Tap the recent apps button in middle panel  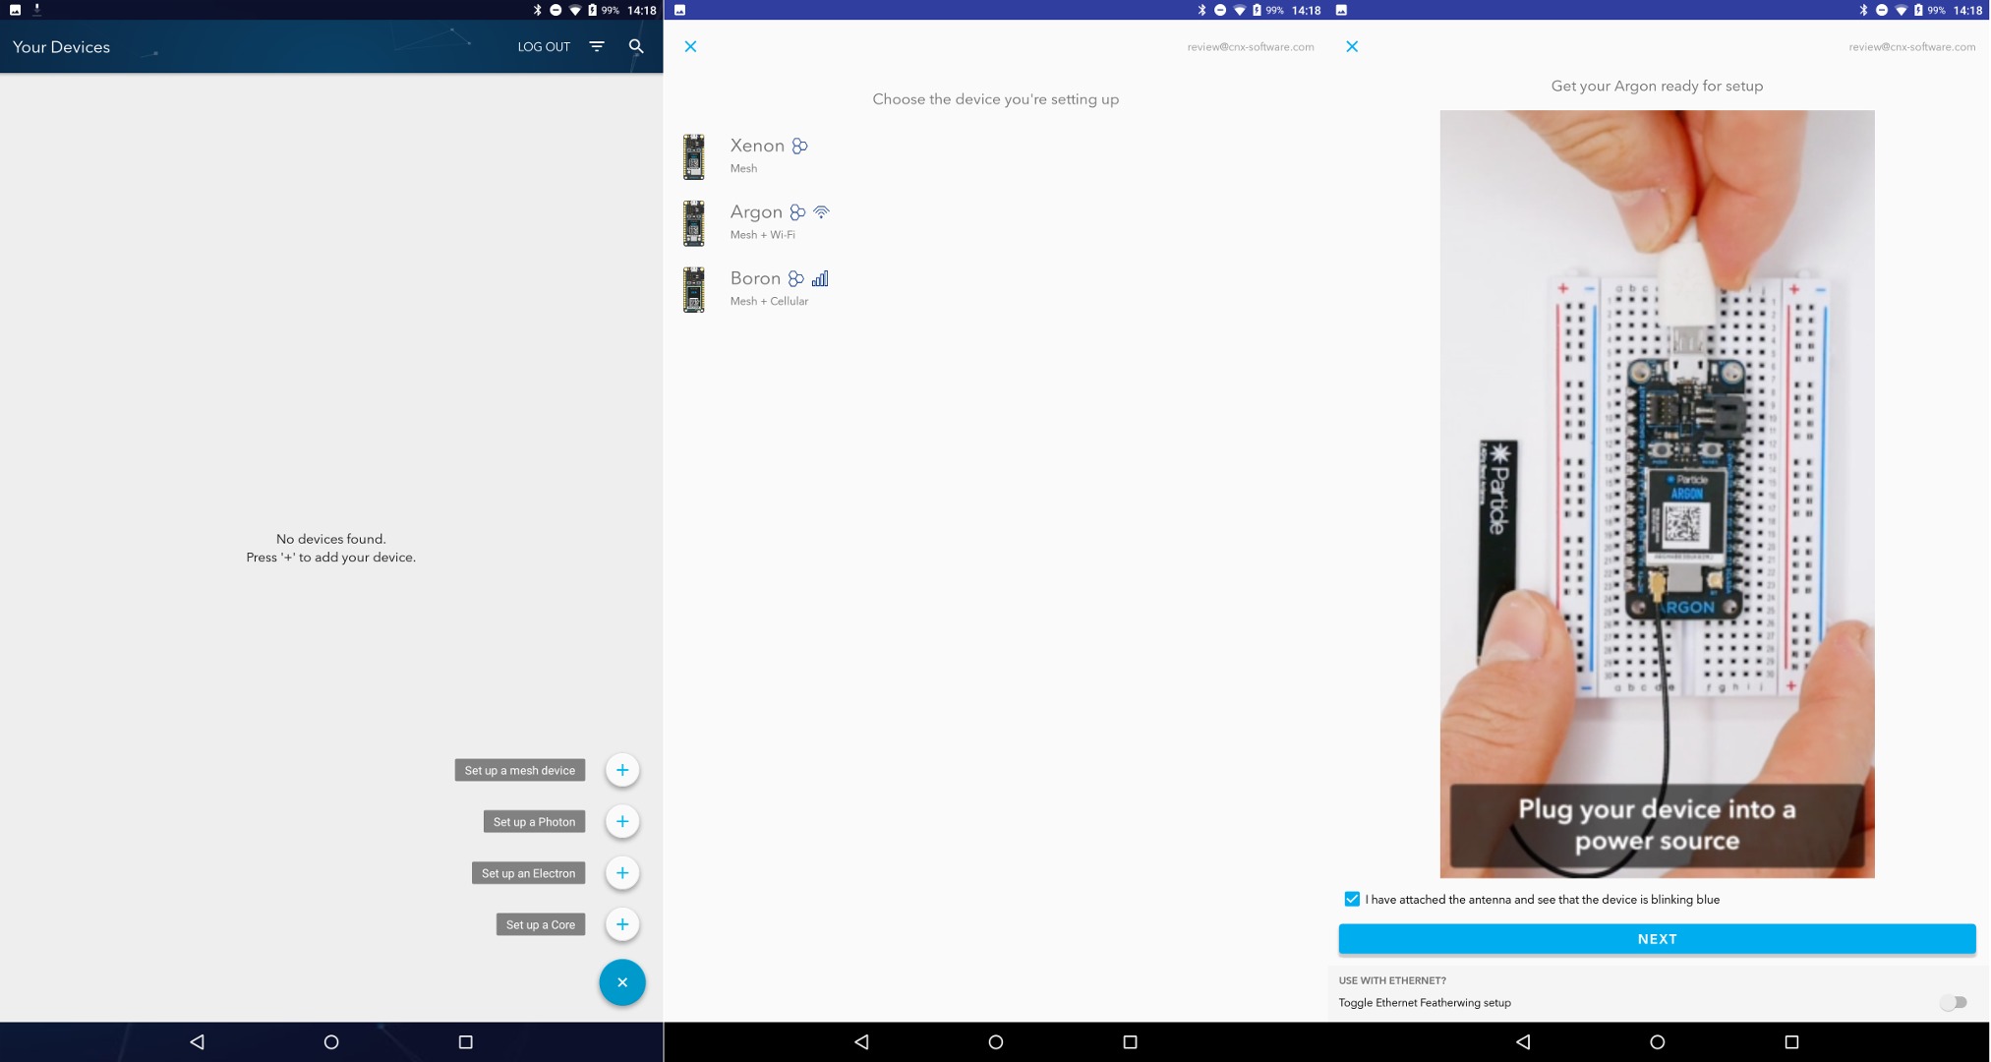click(1130, 1041)
